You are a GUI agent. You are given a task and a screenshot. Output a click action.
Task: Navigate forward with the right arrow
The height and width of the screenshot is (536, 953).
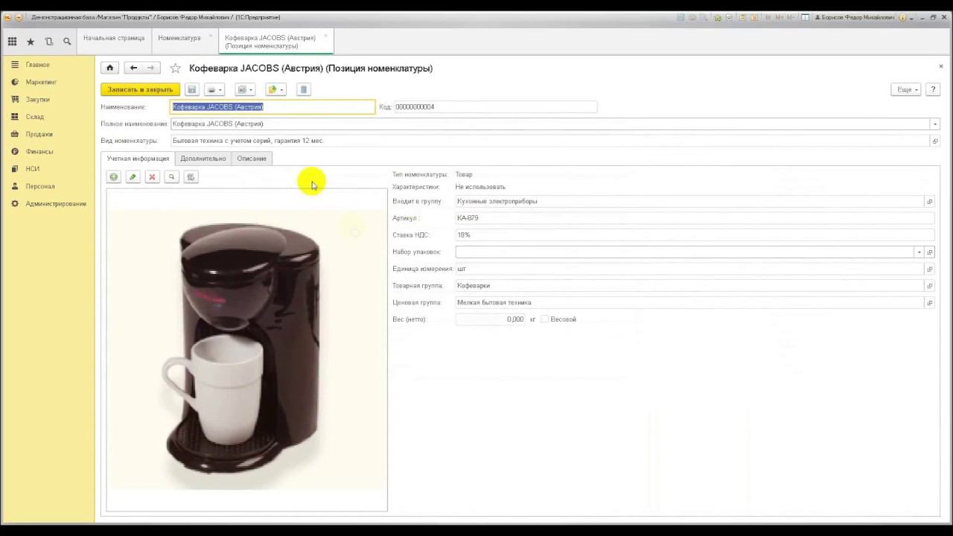[x=151, y=68]
